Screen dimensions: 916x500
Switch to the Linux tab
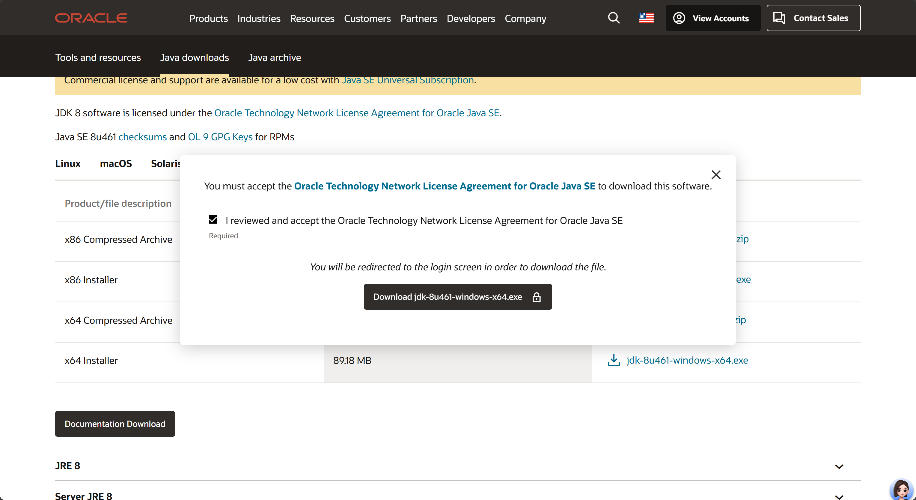(67, 164)
